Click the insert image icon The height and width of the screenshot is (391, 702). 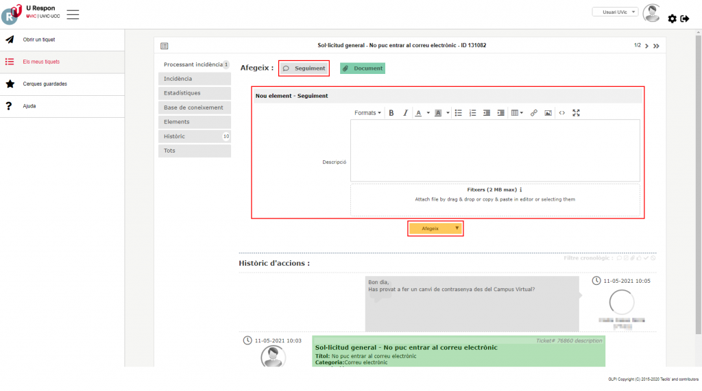(x=548, y=113)
